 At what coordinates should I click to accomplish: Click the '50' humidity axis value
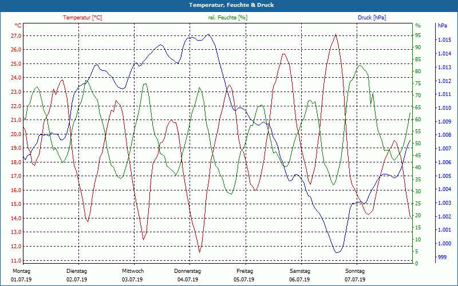pyautogui.click(x=418, y=144)
